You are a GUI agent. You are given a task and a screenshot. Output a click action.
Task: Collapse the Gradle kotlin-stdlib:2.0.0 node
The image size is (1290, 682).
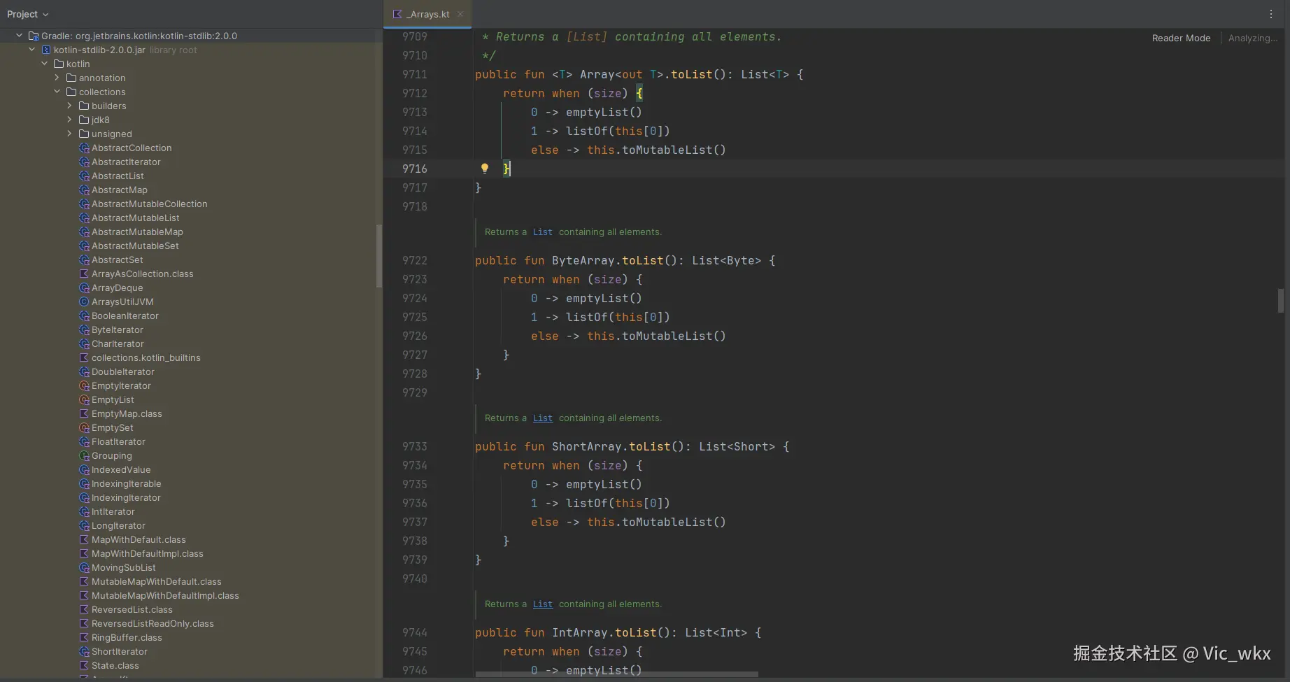(x=19, y=36)
